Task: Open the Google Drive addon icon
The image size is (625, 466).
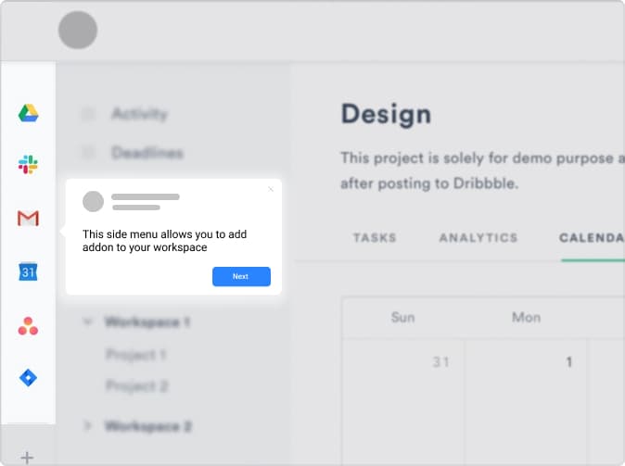Action: coord(28,113)
